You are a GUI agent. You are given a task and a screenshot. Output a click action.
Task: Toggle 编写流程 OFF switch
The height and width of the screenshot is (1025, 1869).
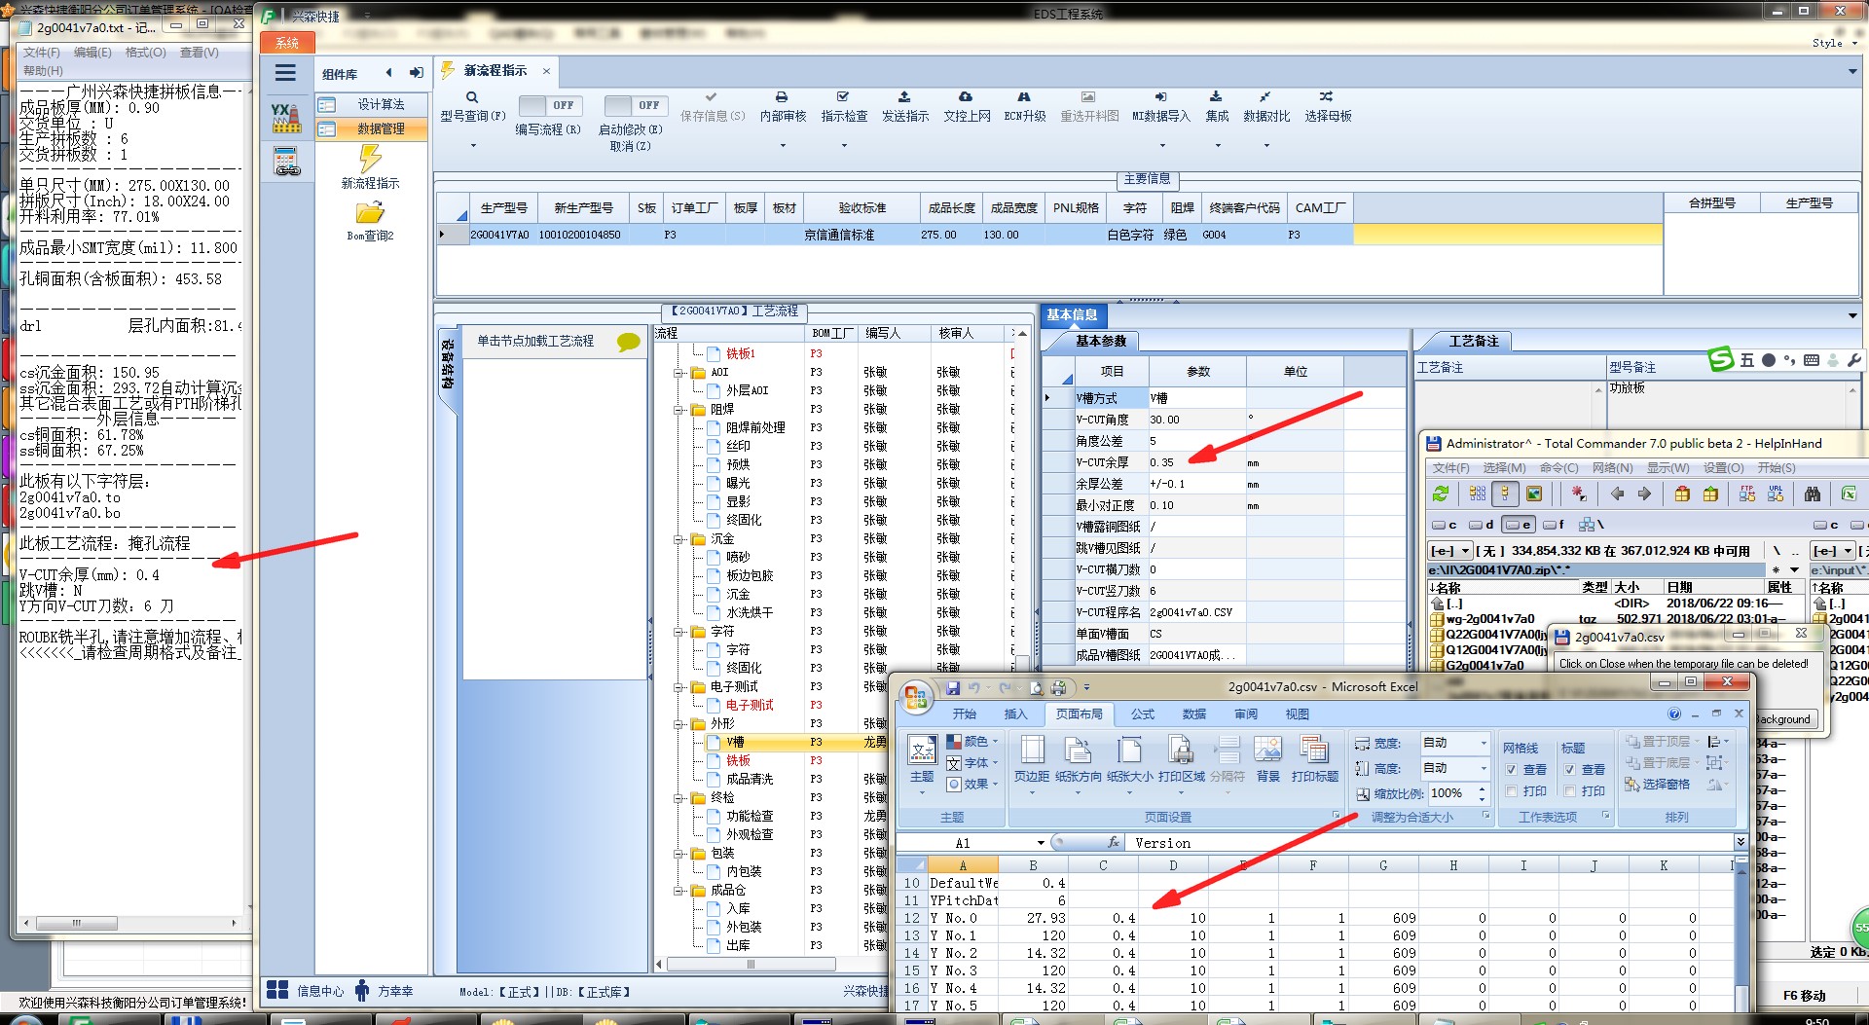tap(550, 105)
